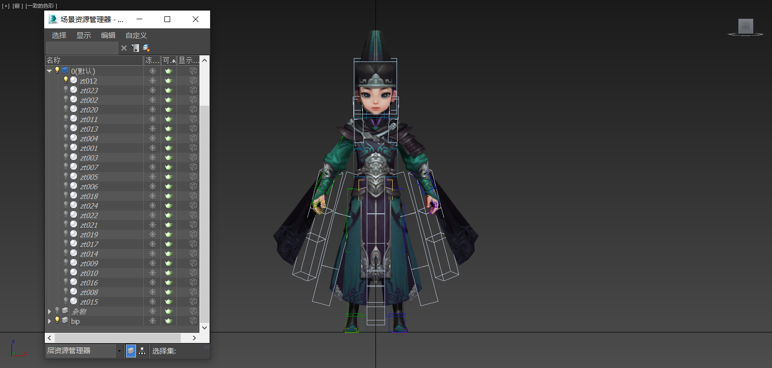Click the create new layer icon
The image size is (772, 368).
136,48
